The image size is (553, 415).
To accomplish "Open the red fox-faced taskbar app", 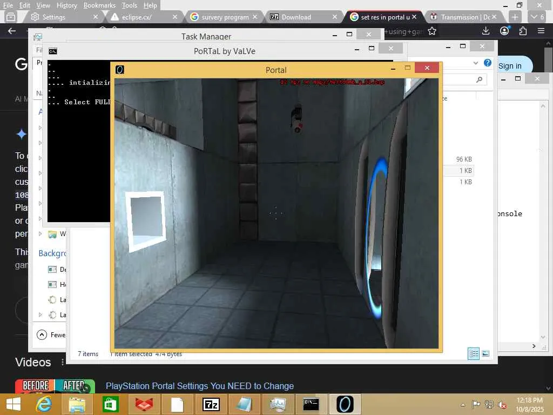I will 144,404.
